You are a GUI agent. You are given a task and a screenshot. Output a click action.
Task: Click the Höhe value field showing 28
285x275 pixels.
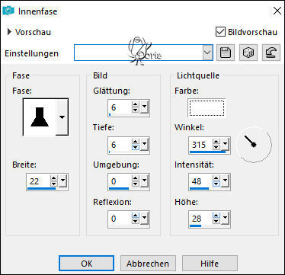(201, 219)
